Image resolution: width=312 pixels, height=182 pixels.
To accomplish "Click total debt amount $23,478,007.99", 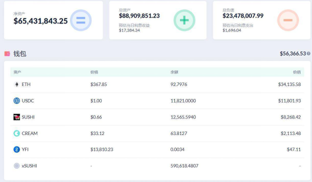I will (x=243, y=15).
